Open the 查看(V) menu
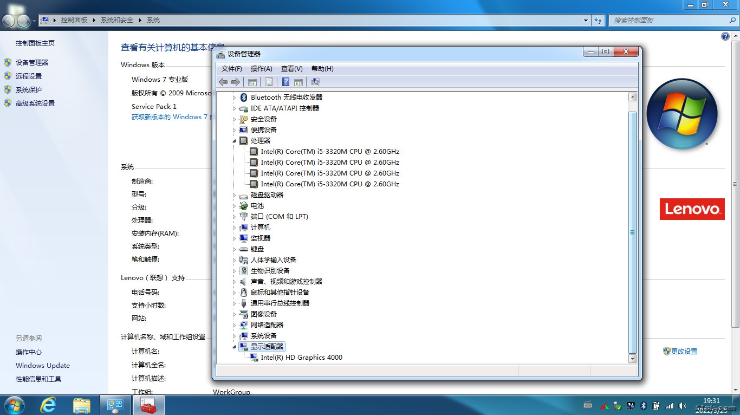The image size is (740, 415). pos(292,69)
